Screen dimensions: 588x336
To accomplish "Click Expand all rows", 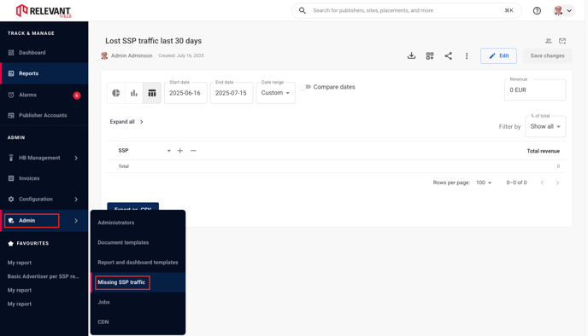I will click(x=126, y=122).
